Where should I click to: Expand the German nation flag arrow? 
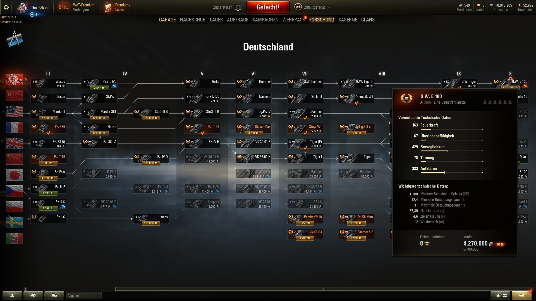pos(26,80)
